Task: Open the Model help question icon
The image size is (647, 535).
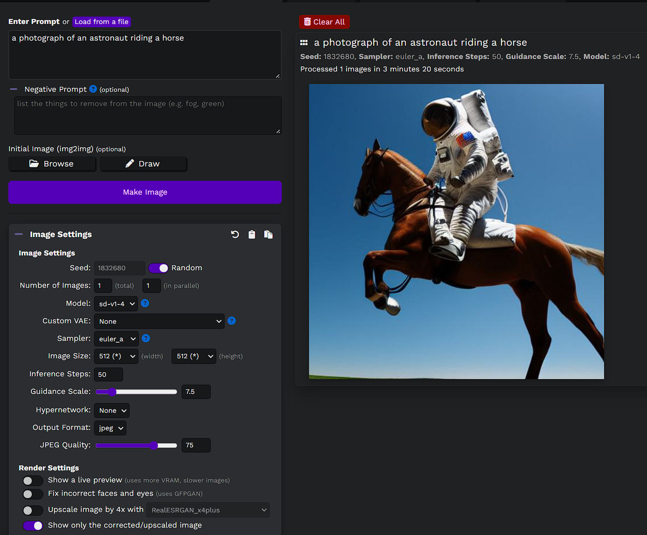Action: coord(145,303)
